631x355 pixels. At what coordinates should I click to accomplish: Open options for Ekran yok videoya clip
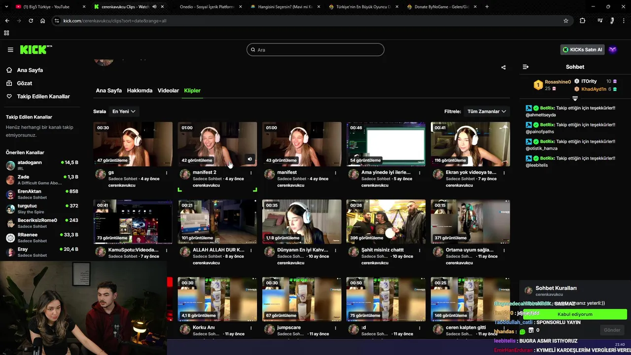pos(504,173)
